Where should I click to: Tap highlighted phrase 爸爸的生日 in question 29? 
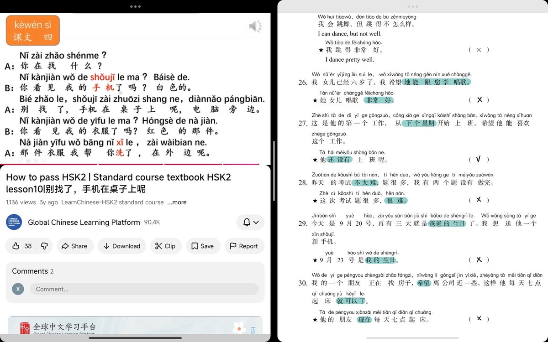click(447, 223)
